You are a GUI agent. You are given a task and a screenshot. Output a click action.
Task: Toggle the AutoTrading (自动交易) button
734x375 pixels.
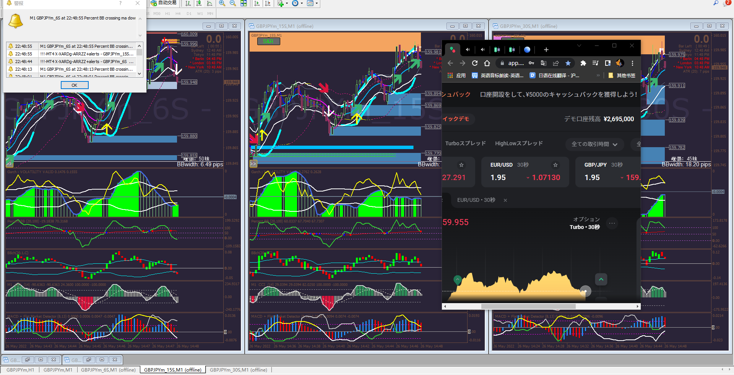(164, 3)
